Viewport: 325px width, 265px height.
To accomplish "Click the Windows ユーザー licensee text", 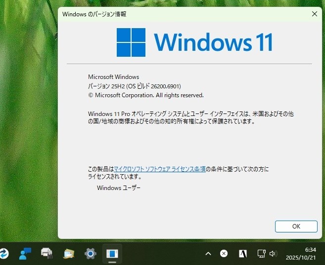I will (x=119, y=188).
